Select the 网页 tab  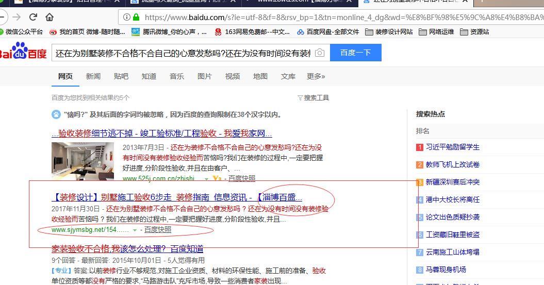65,76
